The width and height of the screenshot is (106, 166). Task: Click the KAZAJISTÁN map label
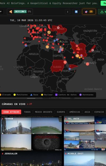(x=90, y=31)
